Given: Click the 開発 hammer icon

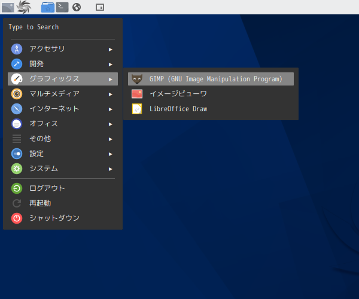Looking at the screenshot, I should [17, 64].
